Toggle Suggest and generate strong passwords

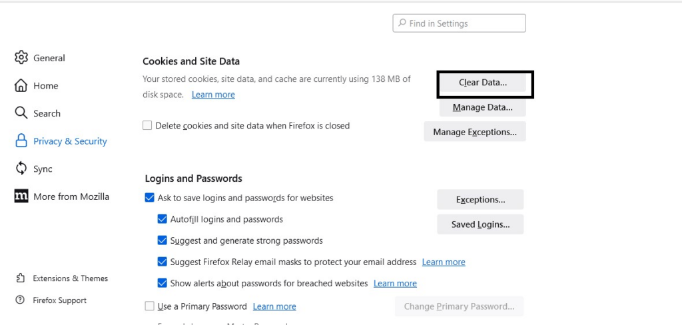[x=163, y=240]
